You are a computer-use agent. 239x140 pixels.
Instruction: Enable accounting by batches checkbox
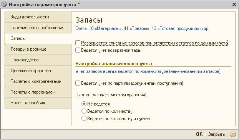tap(78, 83)
